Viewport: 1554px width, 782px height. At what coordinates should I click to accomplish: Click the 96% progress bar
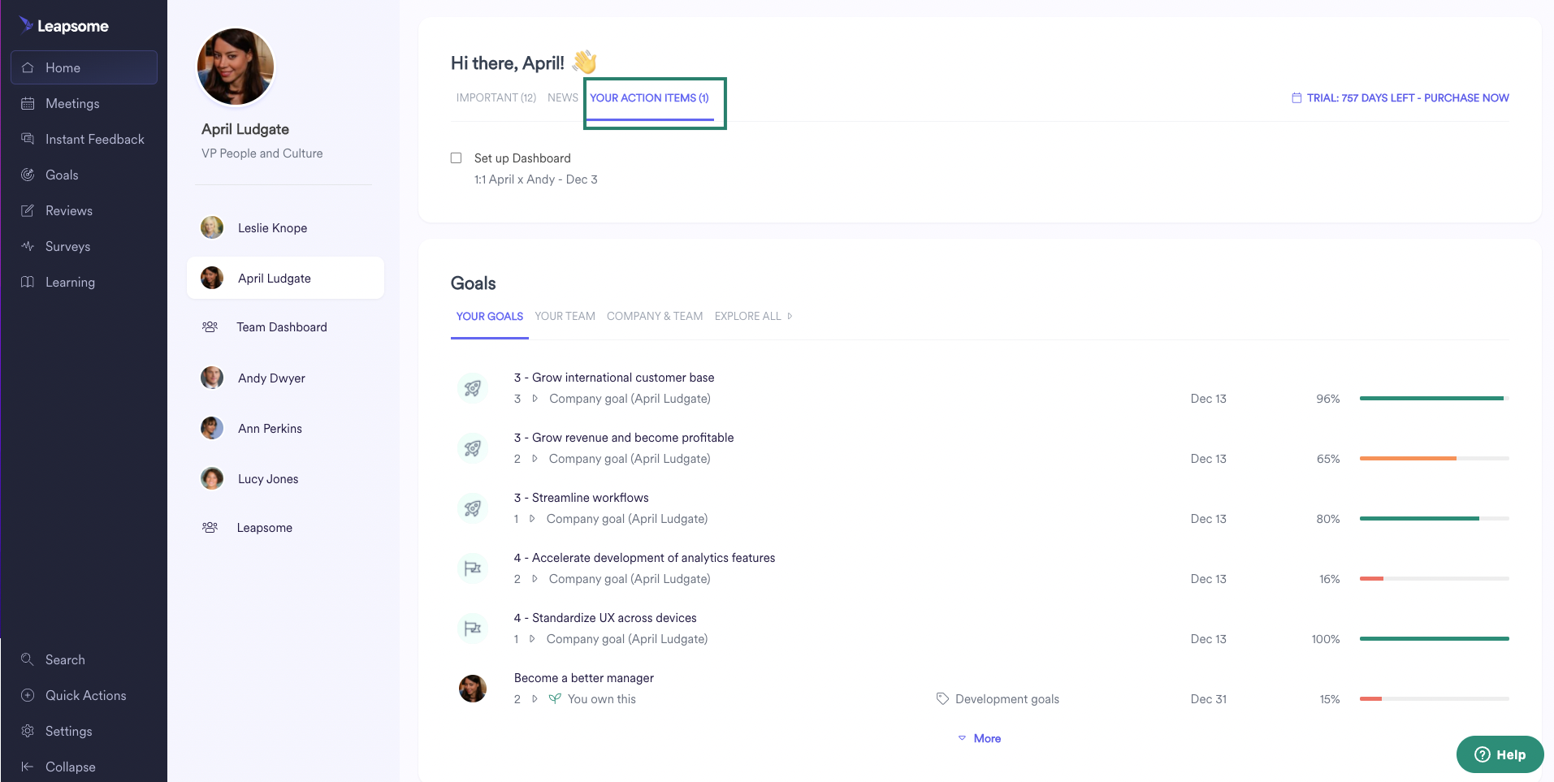click(1434, 398)
